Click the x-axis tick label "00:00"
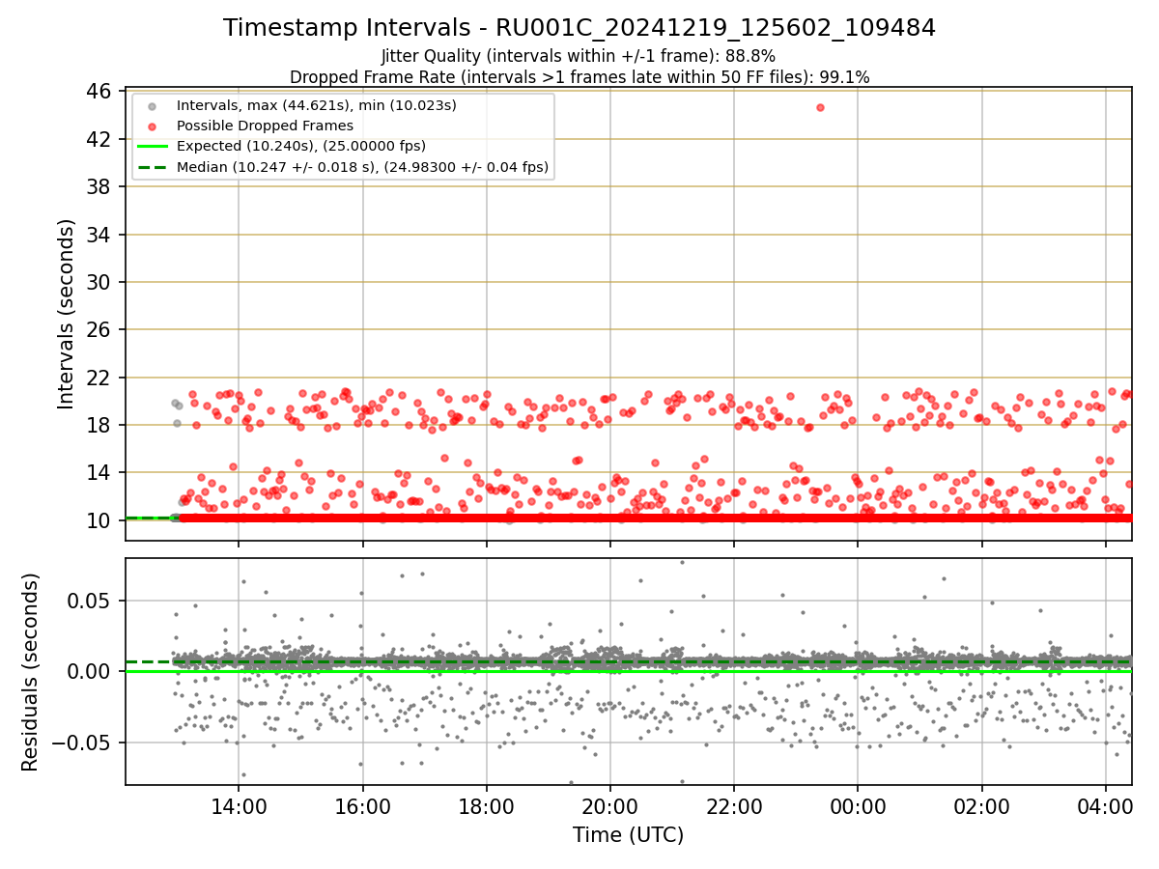 tap(858, 806)
